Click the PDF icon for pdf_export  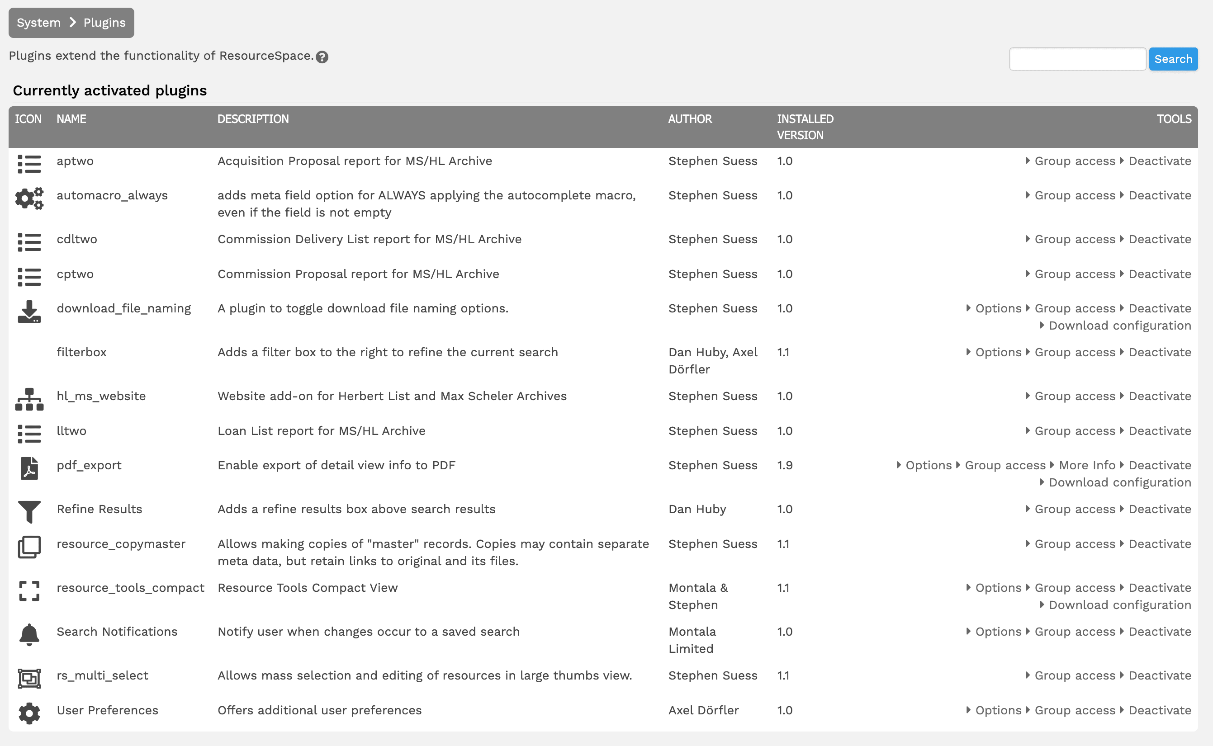tap(29, 469)
